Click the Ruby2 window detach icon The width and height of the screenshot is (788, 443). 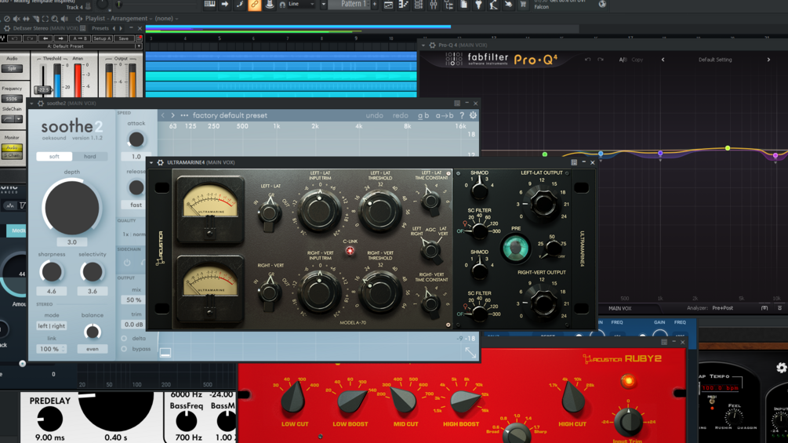point(664,342)
